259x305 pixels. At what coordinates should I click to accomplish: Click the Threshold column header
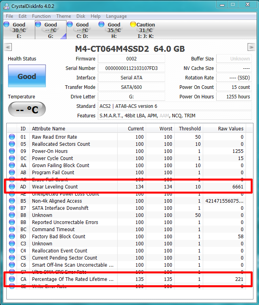[x=189, y=128]
